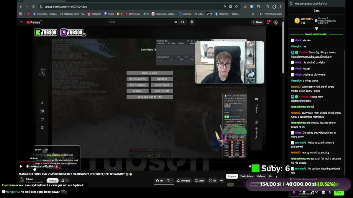Screen dimensions: 353x198
Task: Open the Hailuo AI bookmark
Action: point(163,14)
